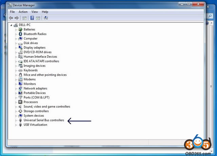Click the Sound, video and game controllers icon
Screen dimensions: 217x156
[x=20, y=106]
